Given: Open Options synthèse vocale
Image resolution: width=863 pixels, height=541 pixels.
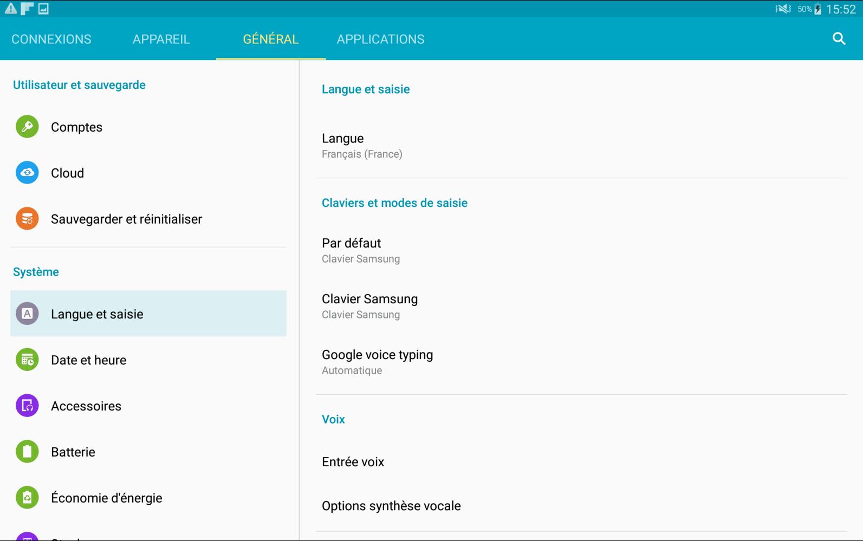Looking at the screenshot, I should coord(582,506).
